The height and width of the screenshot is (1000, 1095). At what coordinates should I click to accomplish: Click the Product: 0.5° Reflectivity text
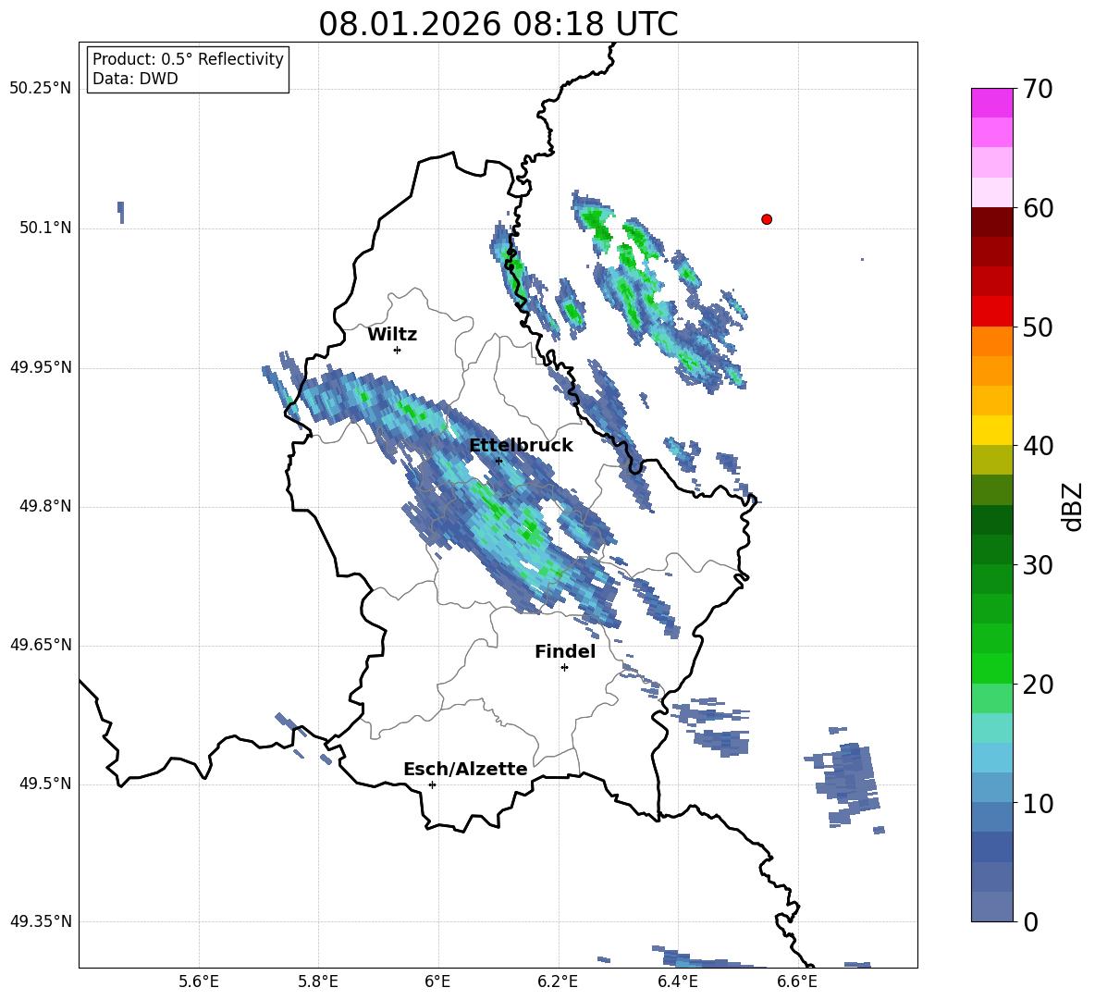click(188, 58)
